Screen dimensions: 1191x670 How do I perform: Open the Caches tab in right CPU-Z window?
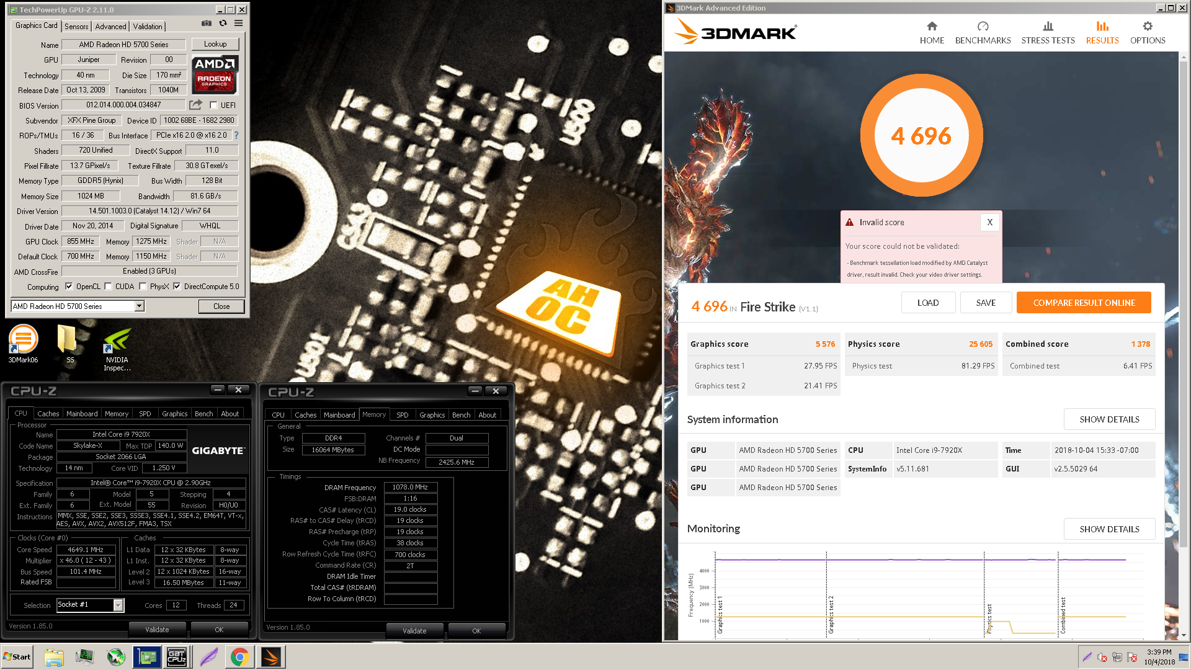pyautogui.click(x=305, y=415)
